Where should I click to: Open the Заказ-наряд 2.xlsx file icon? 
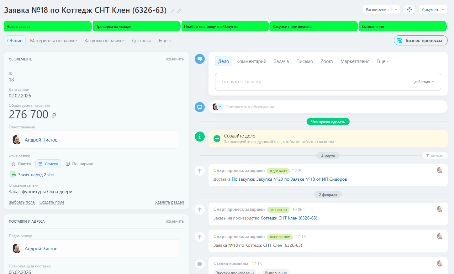13,175
